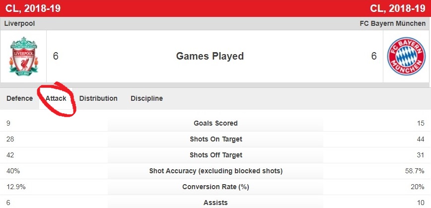This screenshot has height=208, width=431.
Task: Click the Games Played heading
Action: coord(210,56)
